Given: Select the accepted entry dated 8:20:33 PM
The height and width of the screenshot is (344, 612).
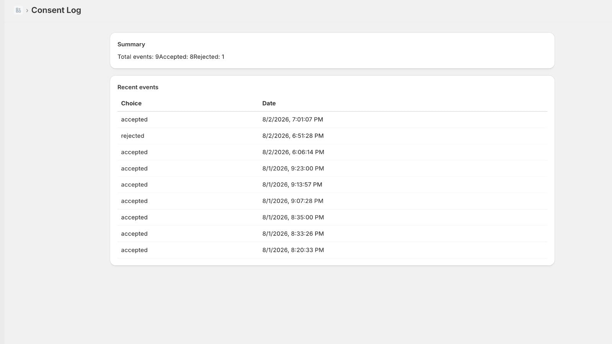Looking at the screenshot, I should point(134,250).
